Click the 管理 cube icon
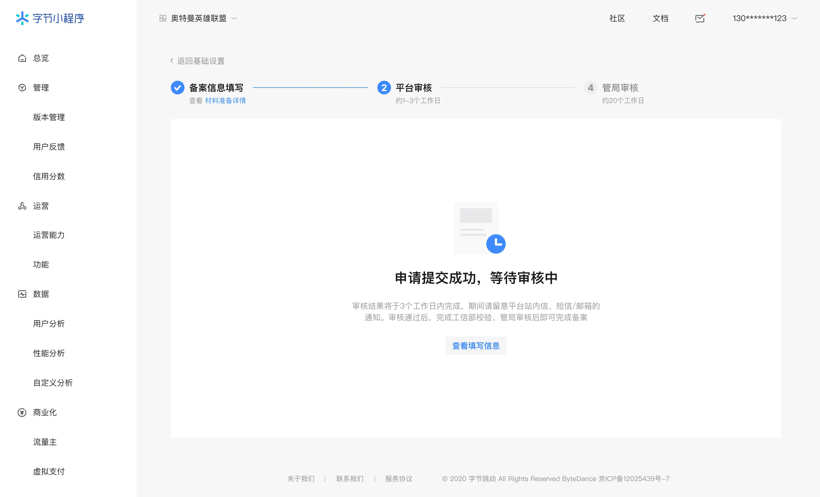The height and width of the screenshot is (497, 820). pyautogui.click(x=22, y=88)
